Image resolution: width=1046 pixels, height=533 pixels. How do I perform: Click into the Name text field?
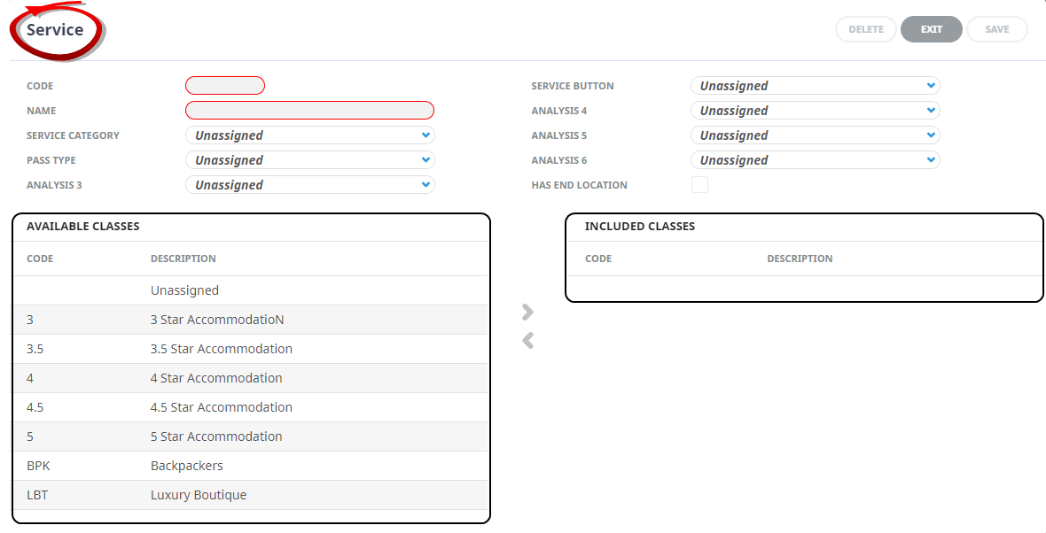(309, 111)
